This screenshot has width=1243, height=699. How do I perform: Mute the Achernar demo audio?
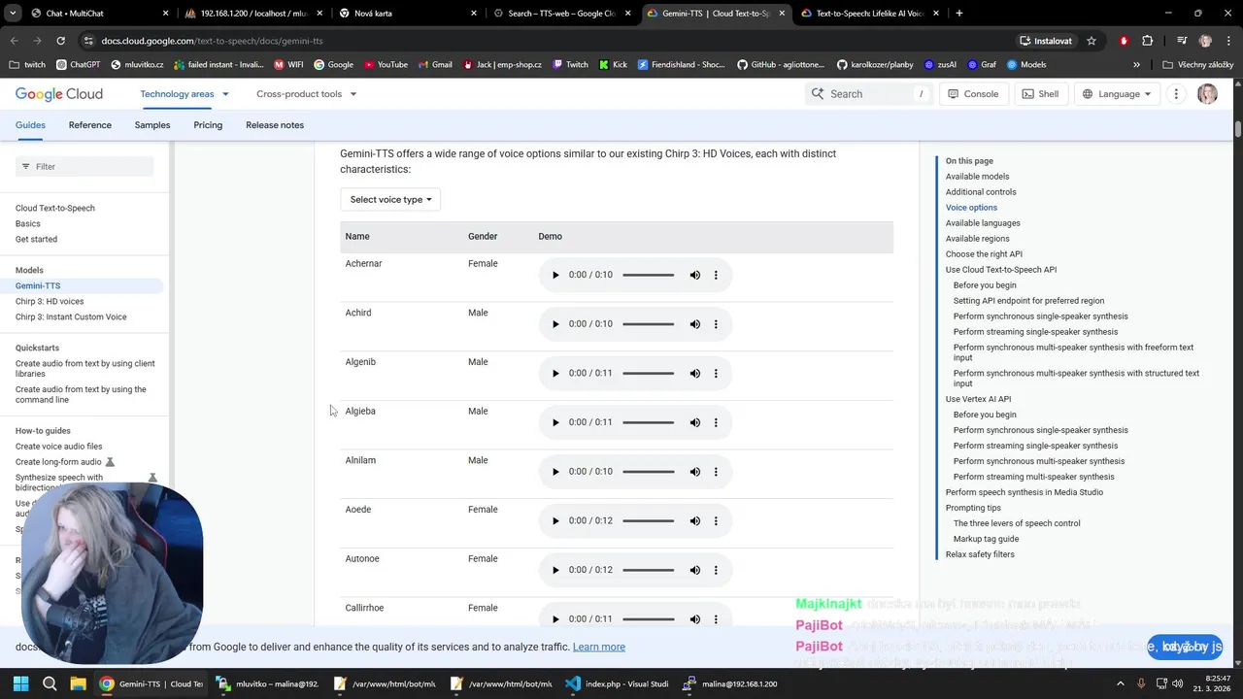(x=695, y=275)
